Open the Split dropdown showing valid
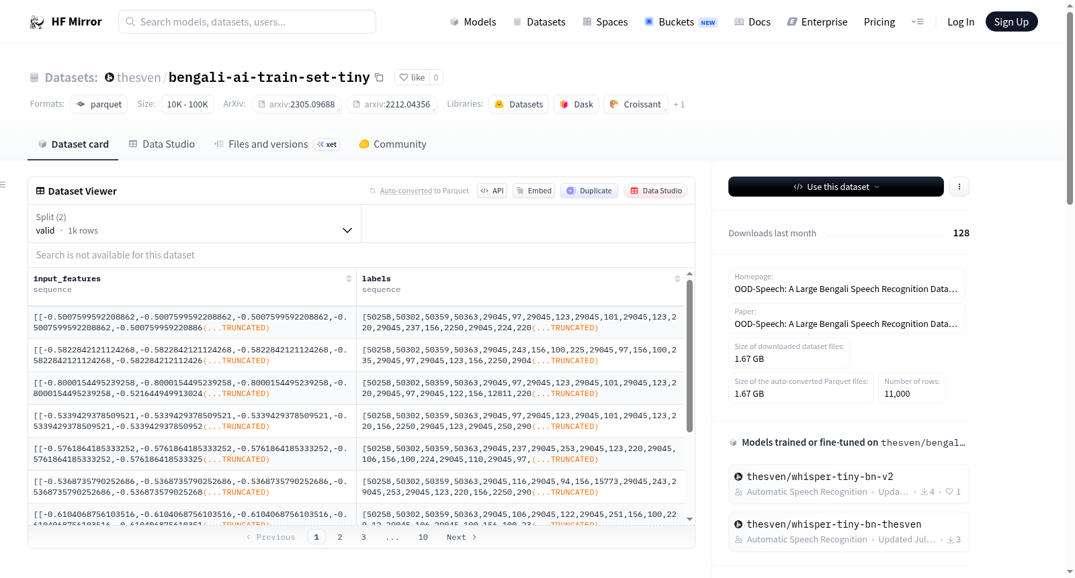The image size is (1075, 578). click(194, 224)
